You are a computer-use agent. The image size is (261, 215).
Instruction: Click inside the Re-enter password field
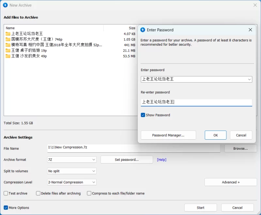(x=196, y=102)
